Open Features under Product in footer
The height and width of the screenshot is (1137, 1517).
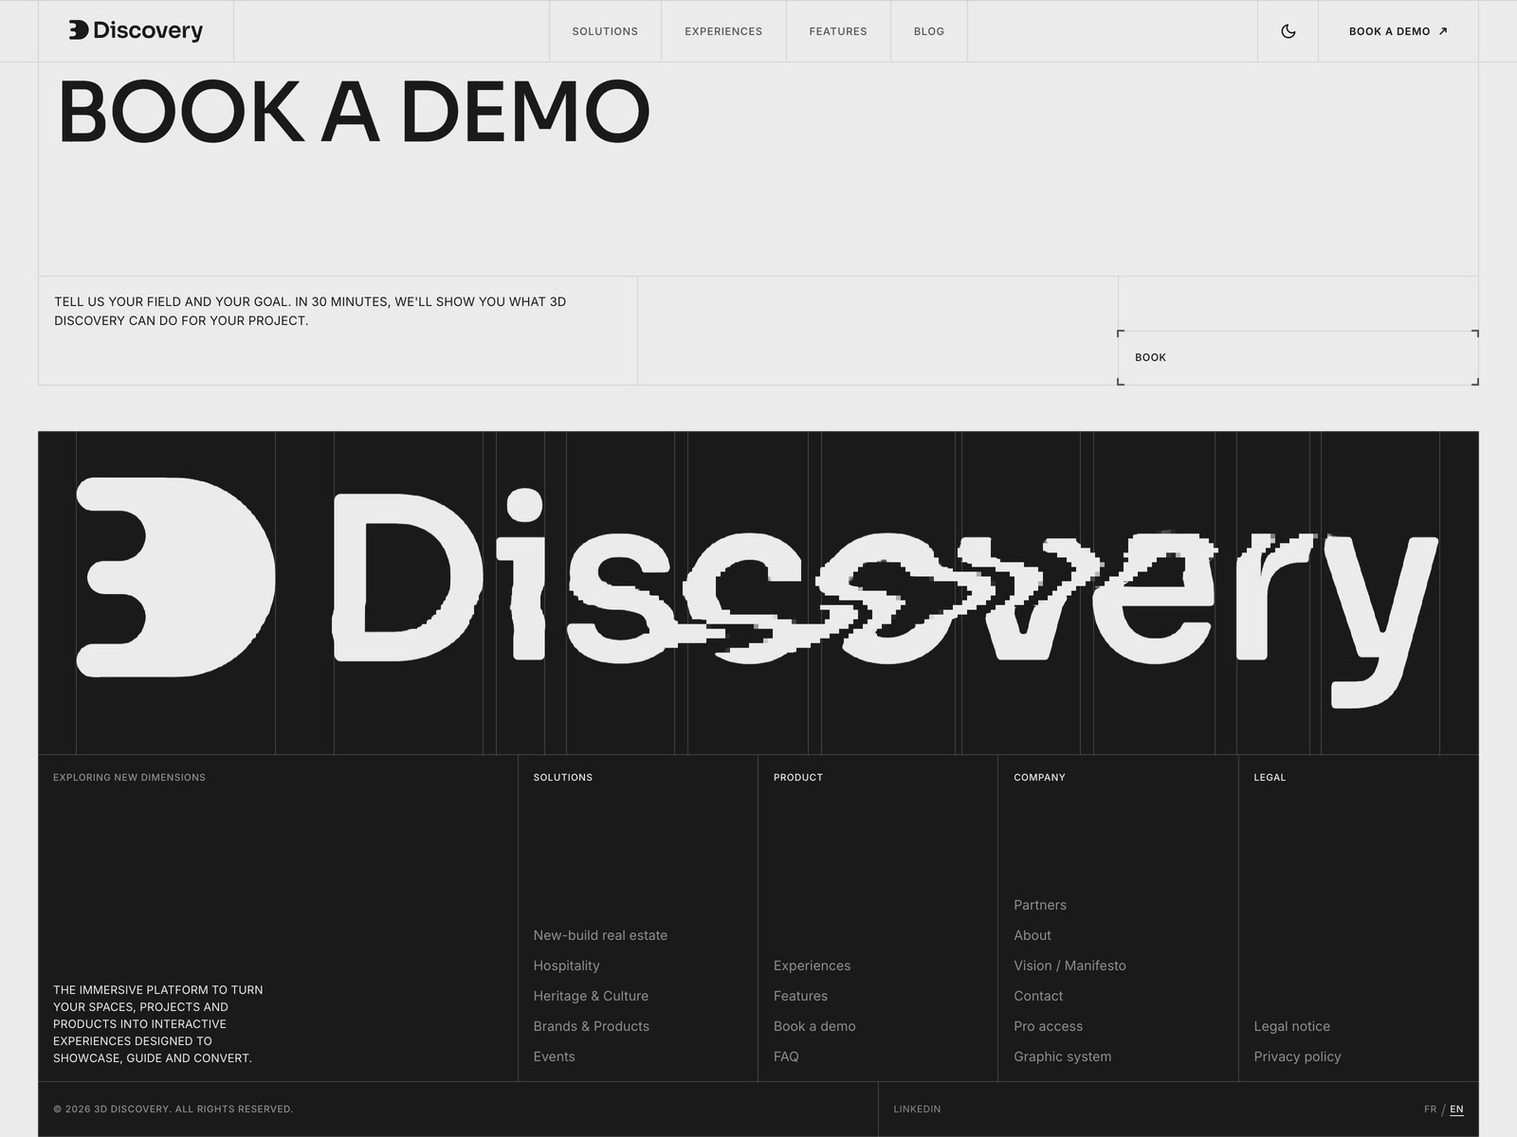(x=800, y=996)
